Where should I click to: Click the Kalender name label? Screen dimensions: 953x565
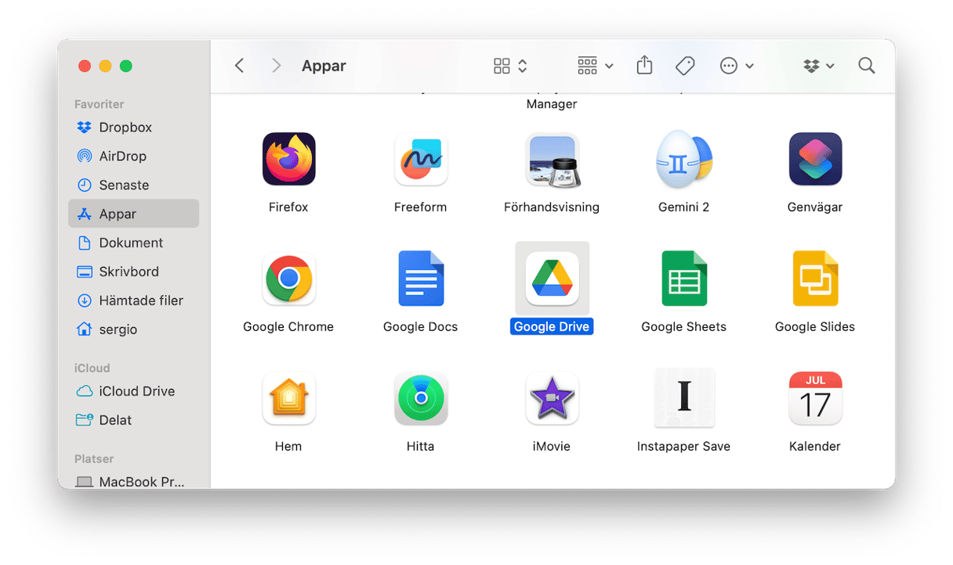[x=815, y=447]
